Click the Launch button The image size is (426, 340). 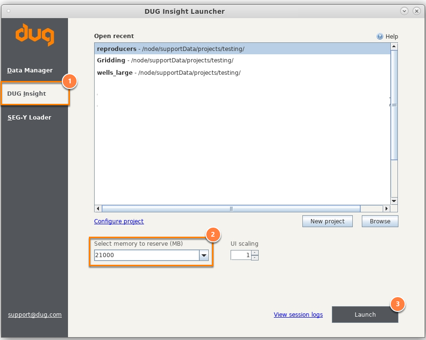tap(365, 314)
